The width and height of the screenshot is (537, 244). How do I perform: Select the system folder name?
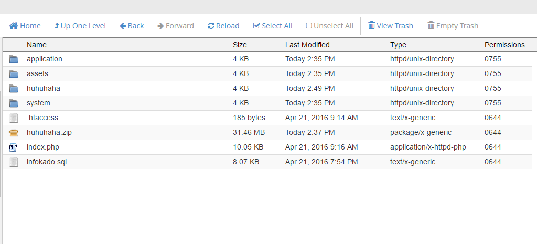[38, 103]
